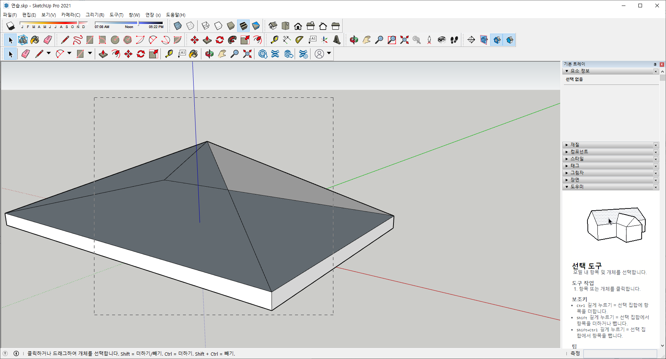Open the arc tool dropdown arrow

[x=69, y=53]
